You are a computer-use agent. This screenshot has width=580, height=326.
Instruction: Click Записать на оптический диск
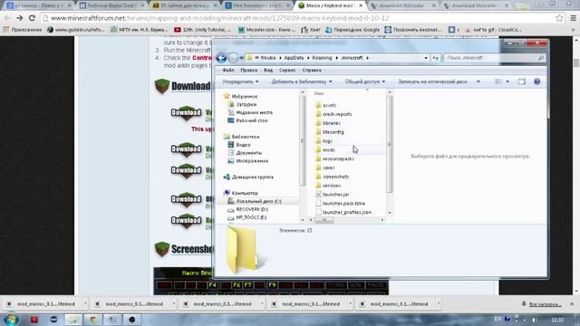point(432,81)
